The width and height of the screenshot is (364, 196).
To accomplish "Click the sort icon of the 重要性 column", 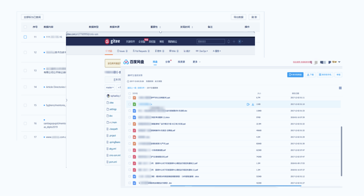I will pyautogui.click(x=160, y=27).
